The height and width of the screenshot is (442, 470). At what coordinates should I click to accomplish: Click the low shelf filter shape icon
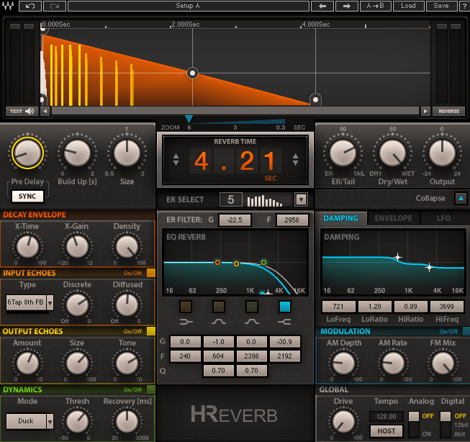click(186, 322)
